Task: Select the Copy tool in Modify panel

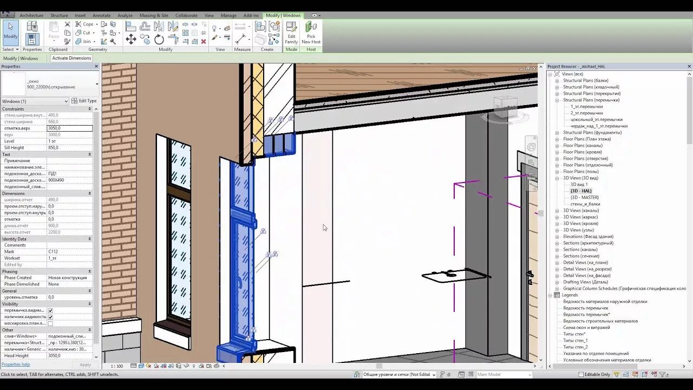Action: pyautogui.click(x=145, y=40)
